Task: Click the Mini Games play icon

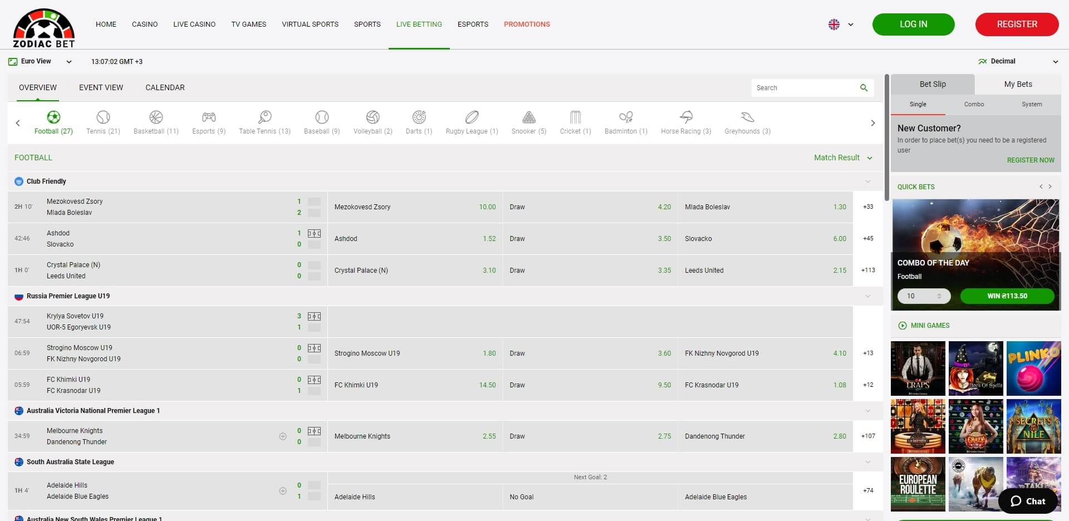Action: point(903,326)
